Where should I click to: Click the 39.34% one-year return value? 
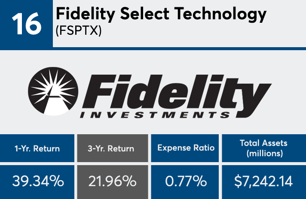coord(37,181)
